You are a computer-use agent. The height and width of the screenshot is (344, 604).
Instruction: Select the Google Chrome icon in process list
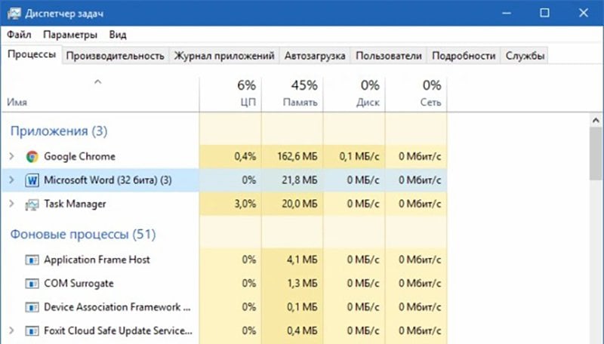32,157
